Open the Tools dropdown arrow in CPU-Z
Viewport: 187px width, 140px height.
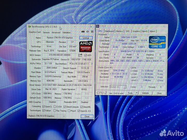tap(137, 93)
